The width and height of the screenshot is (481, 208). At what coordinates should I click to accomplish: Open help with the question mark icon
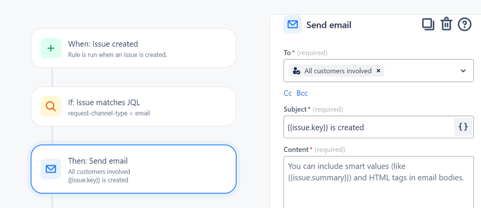pos(465,24)
